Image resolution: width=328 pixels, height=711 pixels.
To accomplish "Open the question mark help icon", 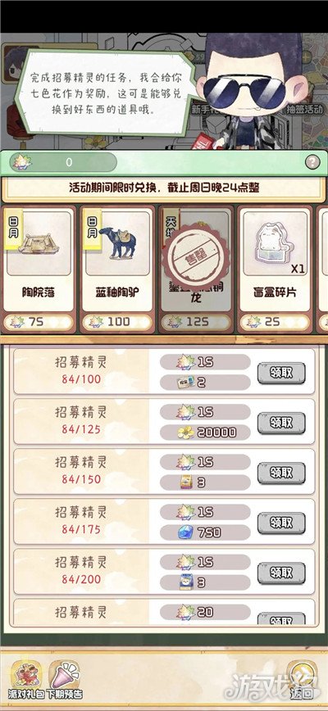I will click(312, 162).
